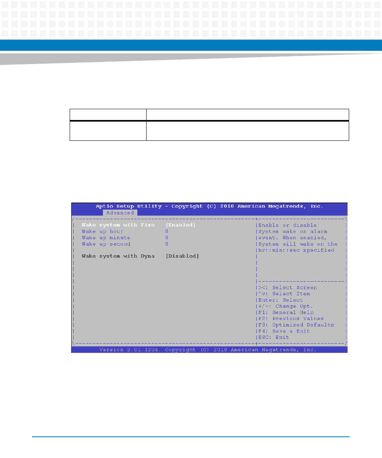Click the 'F1: General Help' hint

coord(286,312)
